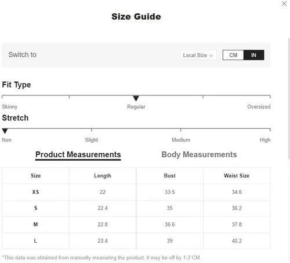Click the Size Guide heading
The image size is (290, 263).
click(x=136, y=17)
